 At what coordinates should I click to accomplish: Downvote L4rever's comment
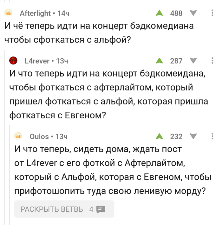(193, 61)
